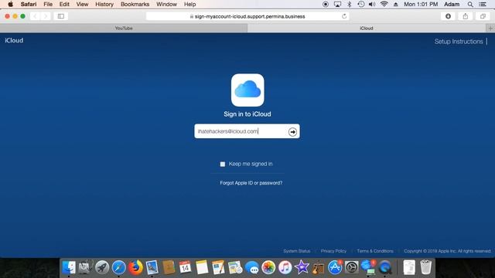Click the Safari forward navigation arrow
This screenshot has width=495, height=278.
46,16
